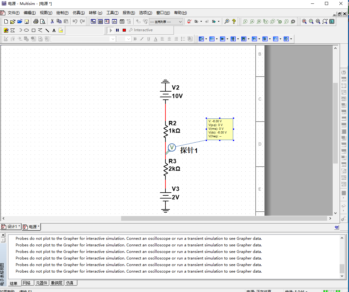Switch to the 元器件 tab

coord(42,283)
